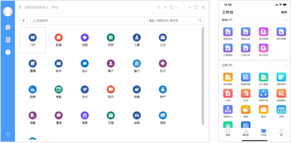Collapse the 医院门户 section chevron
The image size is (291, 143).
tap(286, 20)
